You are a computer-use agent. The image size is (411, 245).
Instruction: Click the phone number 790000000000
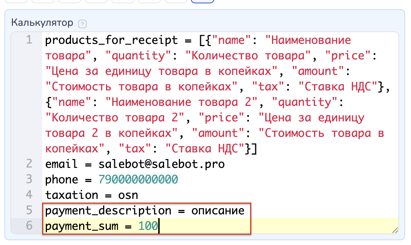pyautogui.click(x=138, y=179)
